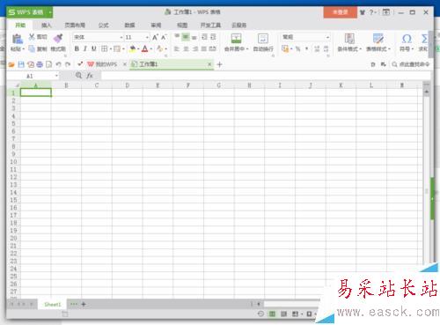Add a new sheet with plus
This screenshot has width=440, height=325.
click(84, 304)
